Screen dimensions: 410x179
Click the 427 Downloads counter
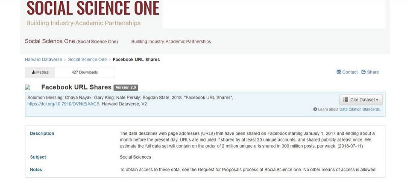tap(85, 72)
